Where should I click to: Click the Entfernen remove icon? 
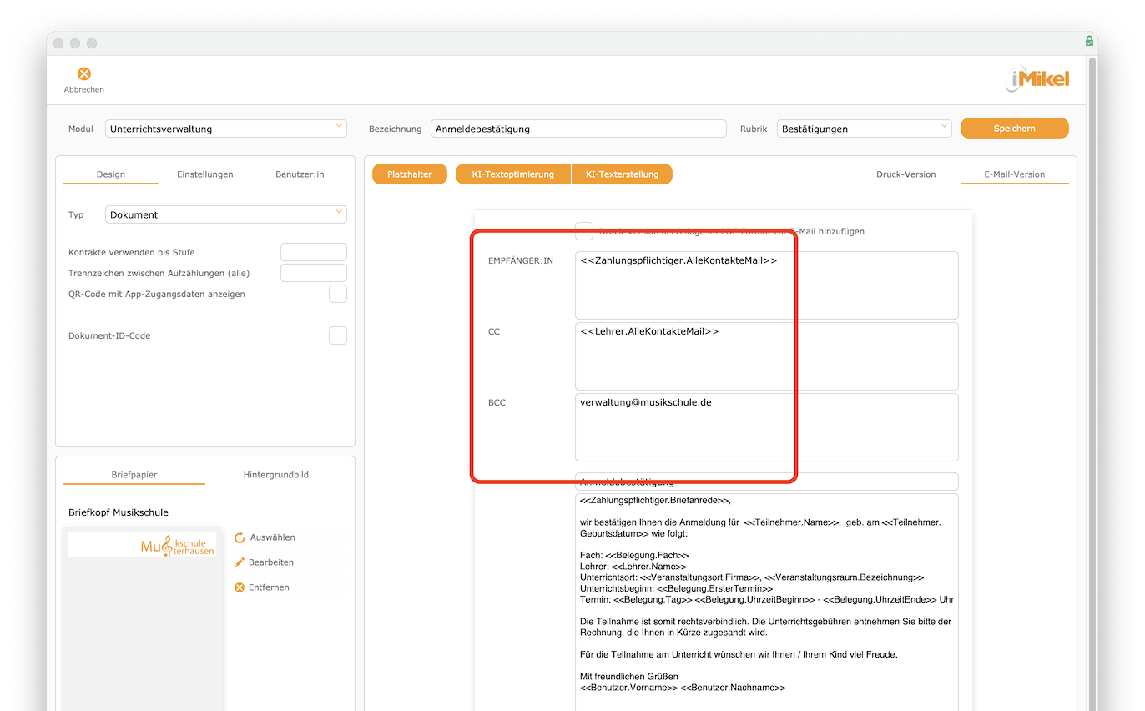(x=240, y=587)
